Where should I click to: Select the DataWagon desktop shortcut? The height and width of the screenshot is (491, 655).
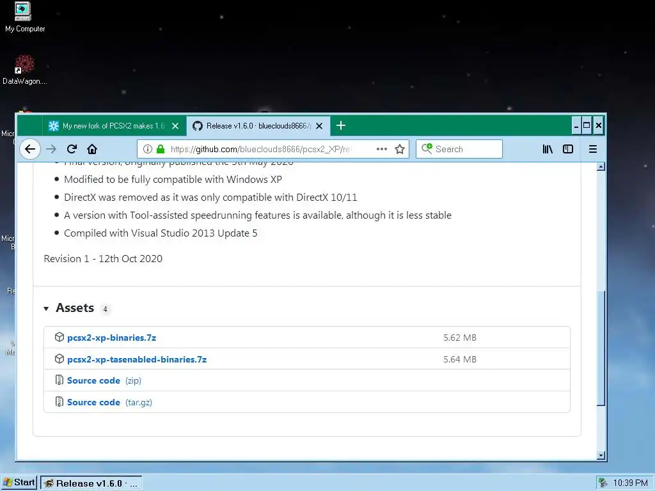(25, 70)
